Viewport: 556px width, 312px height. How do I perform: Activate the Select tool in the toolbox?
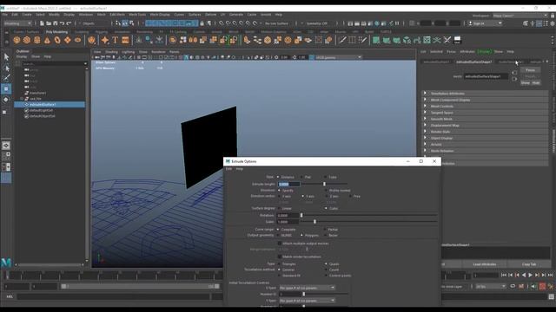coord(6,57)
